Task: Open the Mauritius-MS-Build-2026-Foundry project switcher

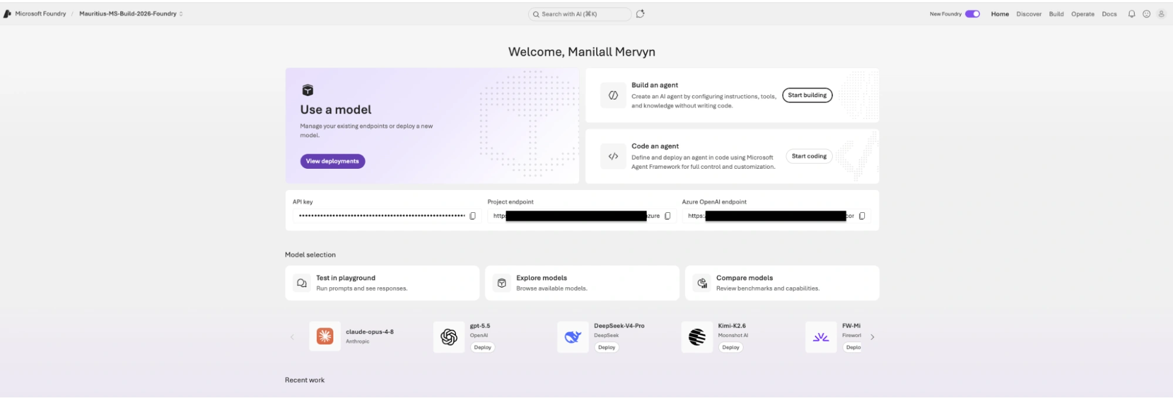Action: click(131, 14)
